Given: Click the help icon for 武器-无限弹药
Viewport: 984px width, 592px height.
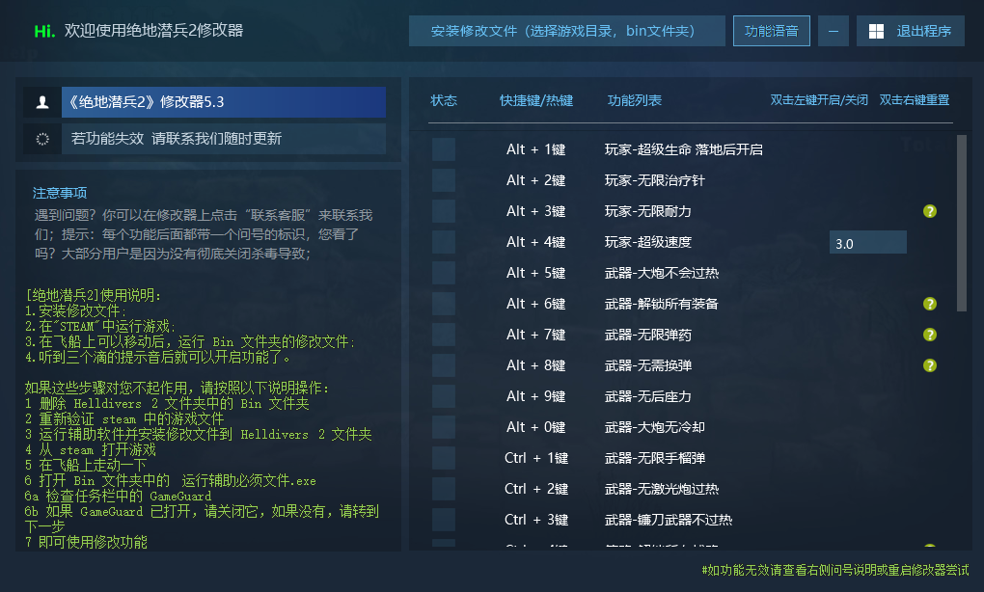Looking at the screenshot, I should pos(929,335).
